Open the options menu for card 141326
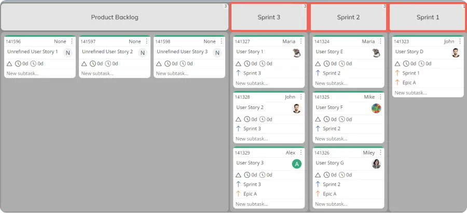This screenshot has height=213, width=467. [380, 153]
